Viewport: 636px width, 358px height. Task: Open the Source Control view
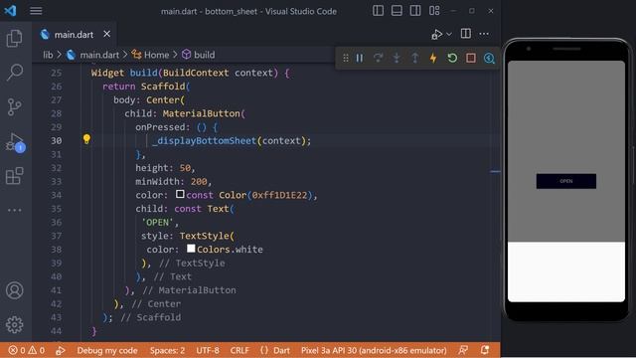(x=15, y=107)
